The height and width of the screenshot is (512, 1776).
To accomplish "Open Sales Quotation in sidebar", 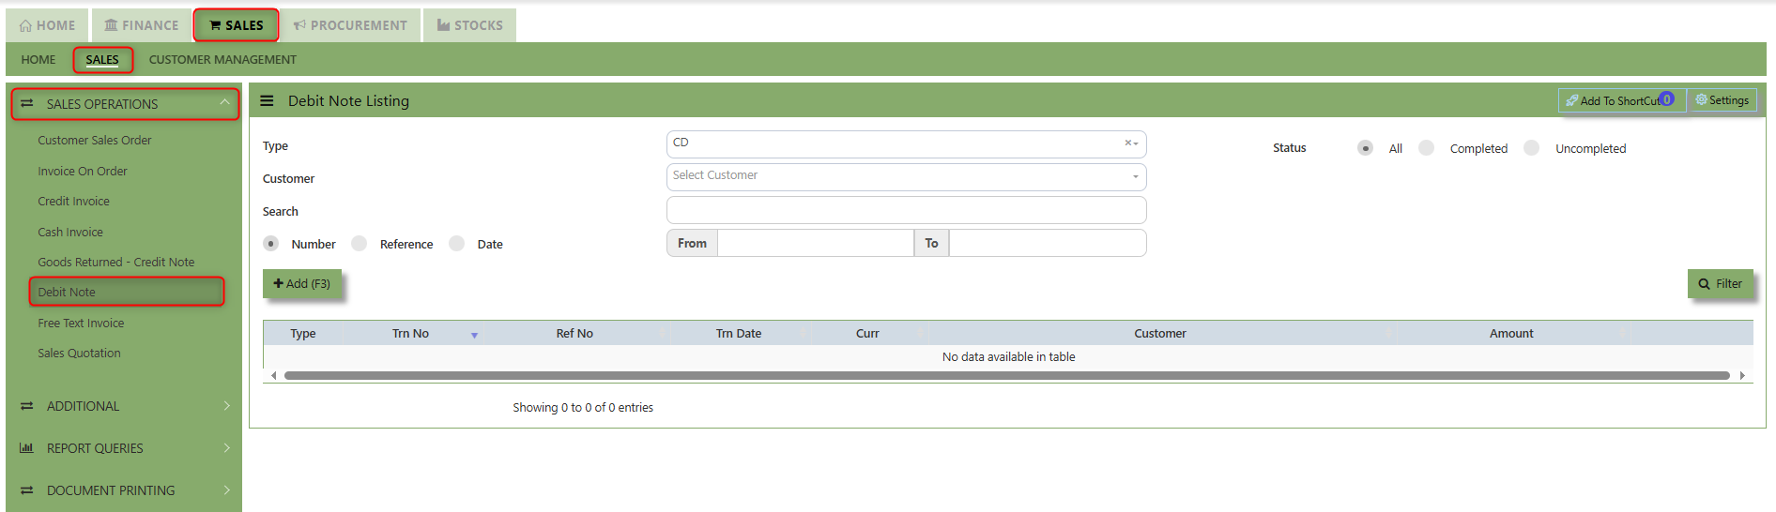I will pyautogui.click(x=79, y=354).
